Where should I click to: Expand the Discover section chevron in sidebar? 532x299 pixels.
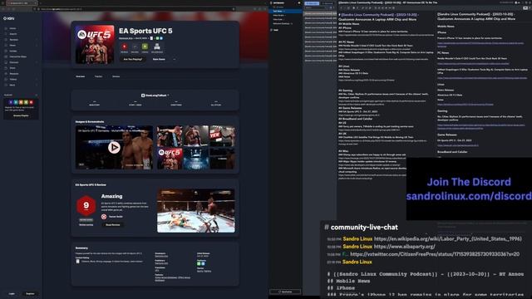point(37,62)
